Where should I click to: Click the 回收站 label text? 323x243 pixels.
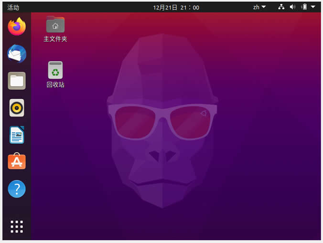(55, 85)
